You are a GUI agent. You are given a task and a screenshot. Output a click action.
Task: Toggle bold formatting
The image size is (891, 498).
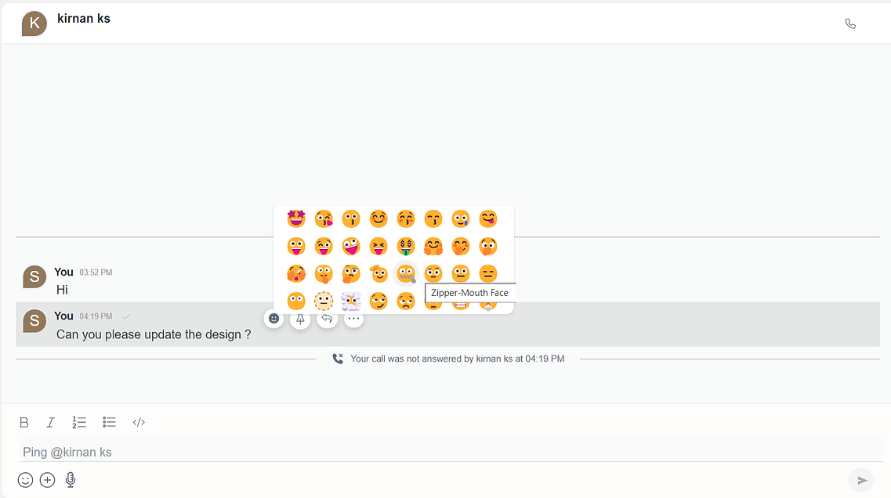point(24,423)
